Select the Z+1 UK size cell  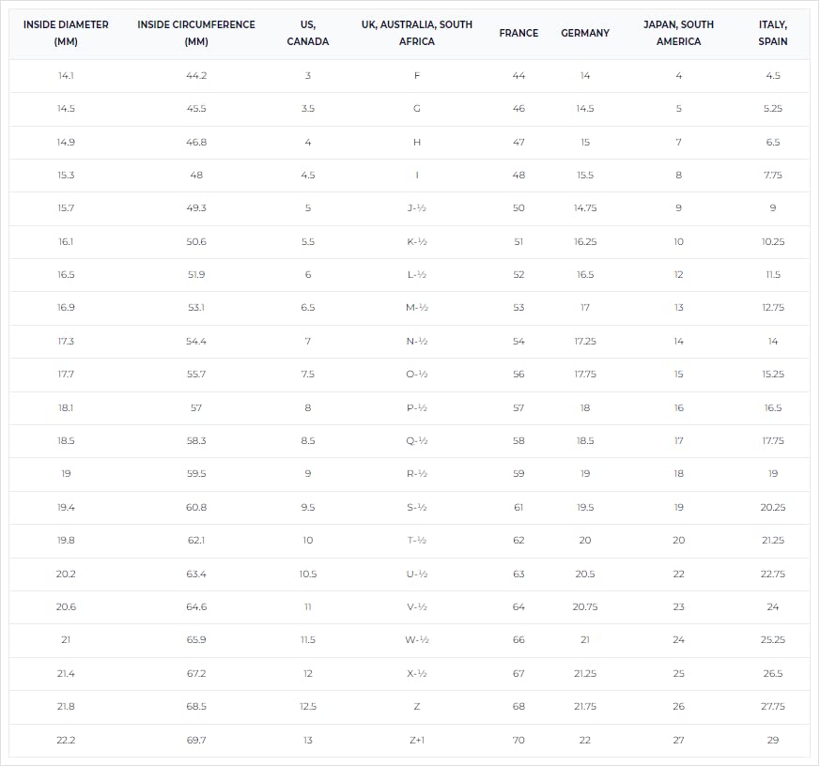pyautogui.click(x=417, y=740)
